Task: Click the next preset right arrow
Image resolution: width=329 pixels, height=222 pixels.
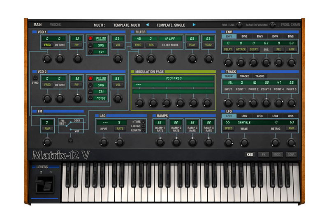Action: [194, 25]
